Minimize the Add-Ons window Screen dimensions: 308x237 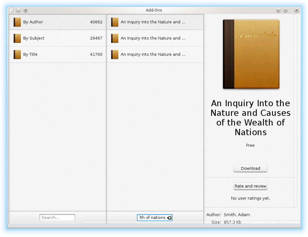coord(278,10)
